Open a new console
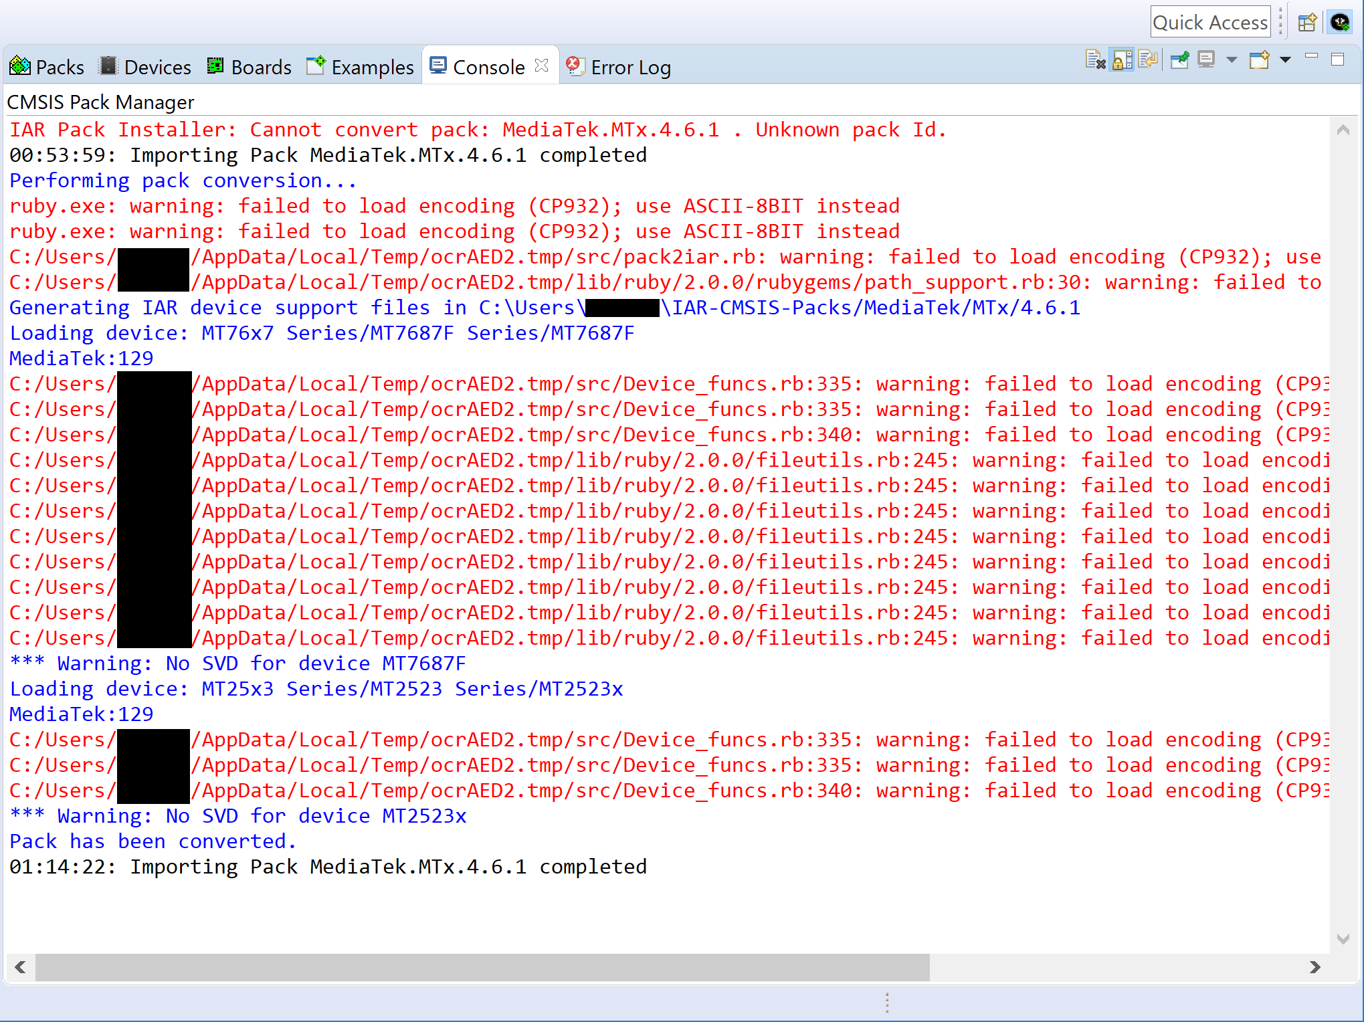 coord(1259,60)
